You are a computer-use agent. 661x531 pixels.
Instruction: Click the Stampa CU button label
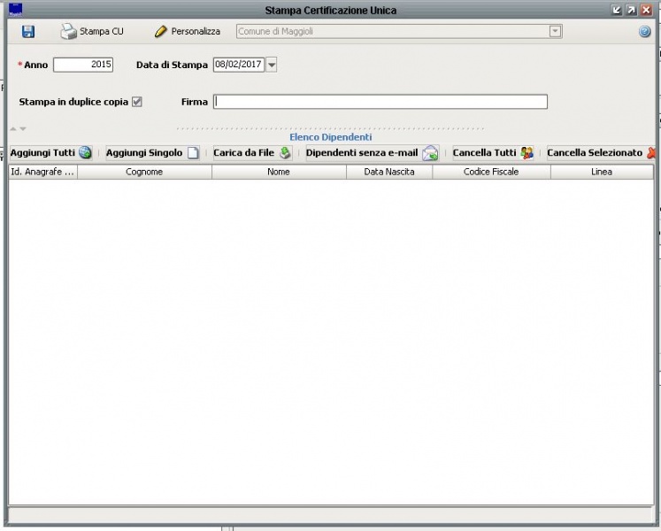coord(102,32)
